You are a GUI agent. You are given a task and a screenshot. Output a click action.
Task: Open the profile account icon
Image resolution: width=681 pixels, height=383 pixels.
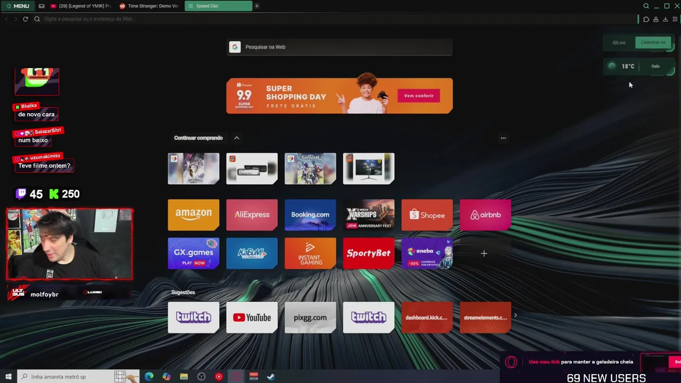pos(655,19)
